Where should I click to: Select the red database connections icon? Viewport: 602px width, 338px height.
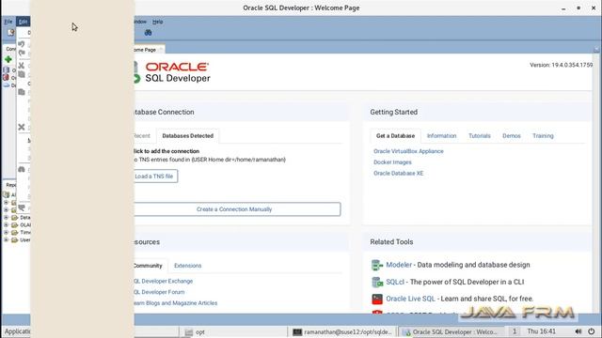[7, 78]
